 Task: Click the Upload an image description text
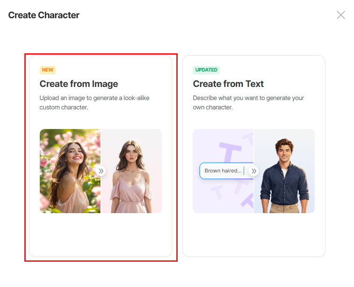pos(94,103)
